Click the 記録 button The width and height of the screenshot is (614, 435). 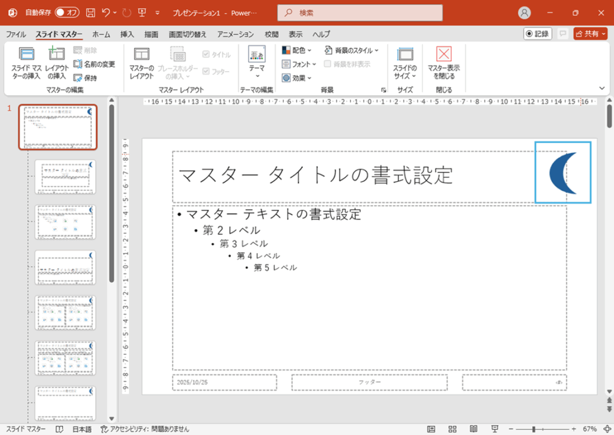537,34
